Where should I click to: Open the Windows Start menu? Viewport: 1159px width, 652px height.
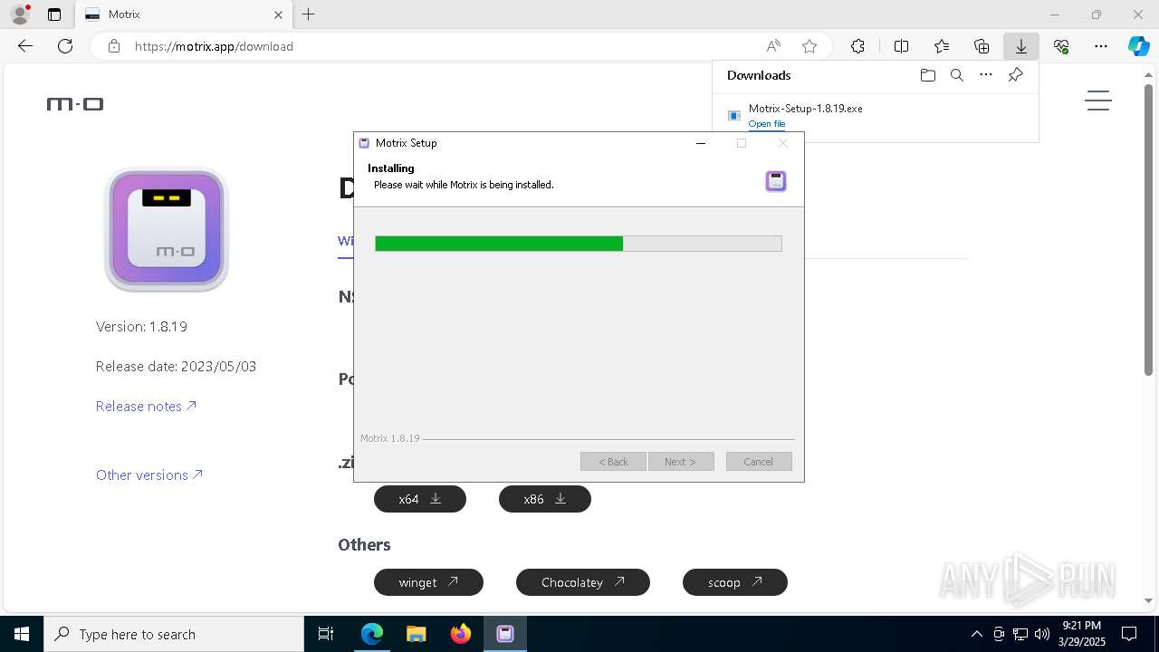22,634
